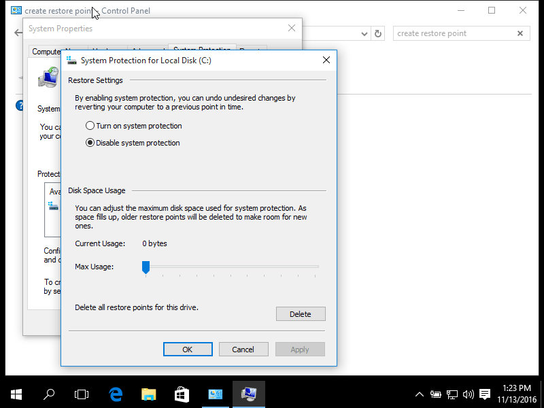
Task: Click the Refresh icon beside the address bar
Action: [378, 33]
